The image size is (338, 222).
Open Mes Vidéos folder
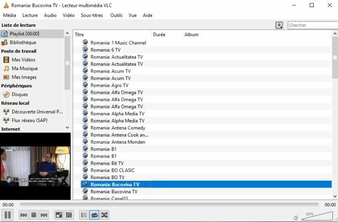point(23,60)
